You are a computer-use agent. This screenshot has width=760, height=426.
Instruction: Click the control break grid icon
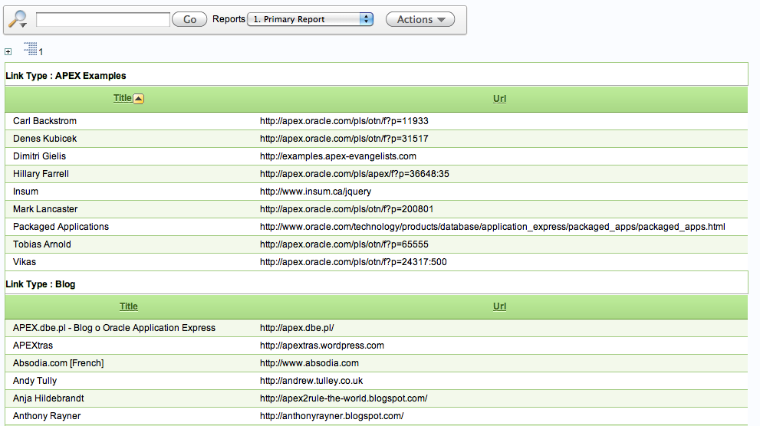(31, 48)
